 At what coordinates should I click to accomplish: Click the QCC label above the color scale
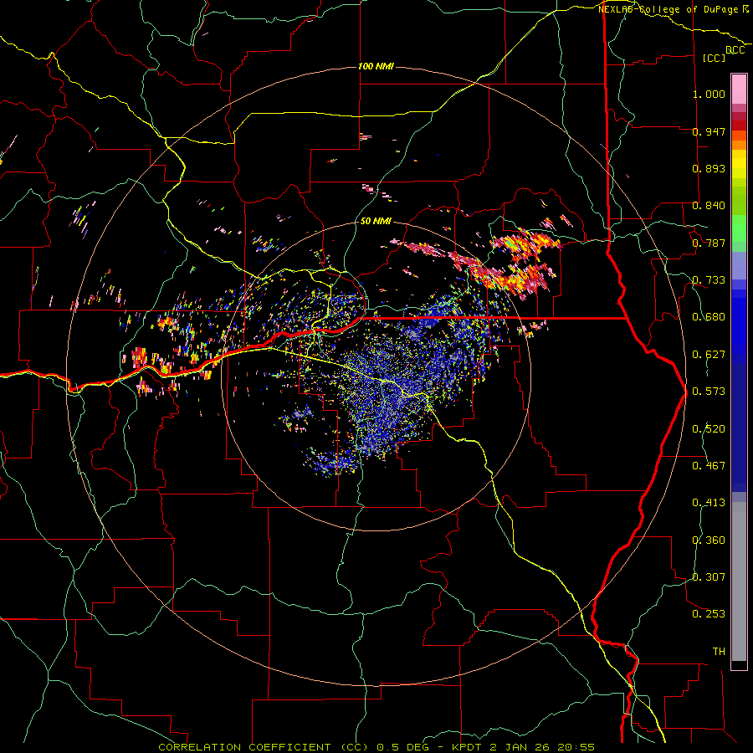pos(735,50)
